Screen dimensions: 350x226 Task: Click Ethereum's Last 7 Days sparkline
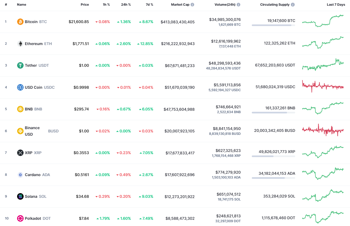(x=323, y=43)
